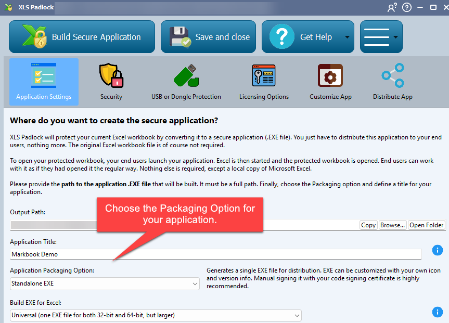This screenshot has width=449, height=323.
Task: Click the Open Folder button
Action: (427, 225)
